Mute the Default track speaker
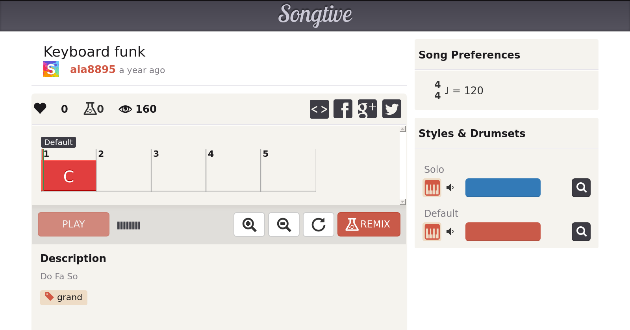The image size is (630, 330). [x=450, y=232]
